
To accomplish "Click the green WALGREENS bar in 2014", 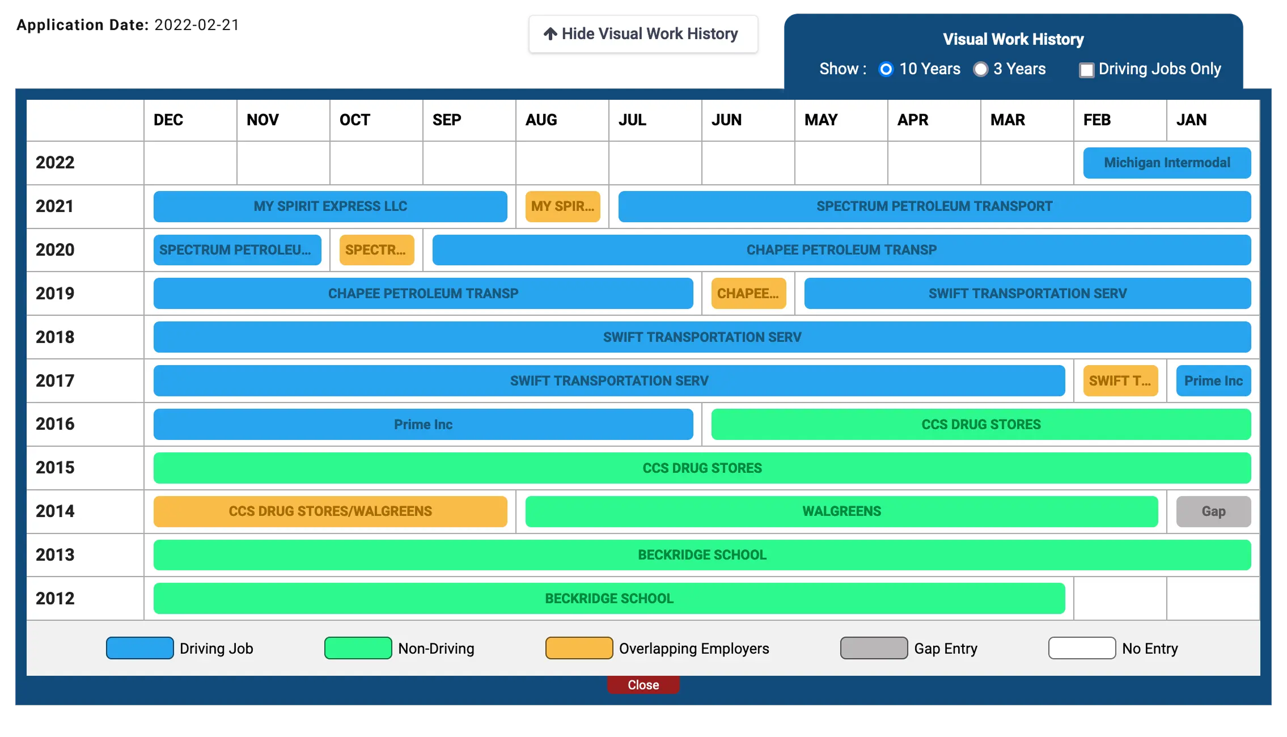I will point(841,511).
